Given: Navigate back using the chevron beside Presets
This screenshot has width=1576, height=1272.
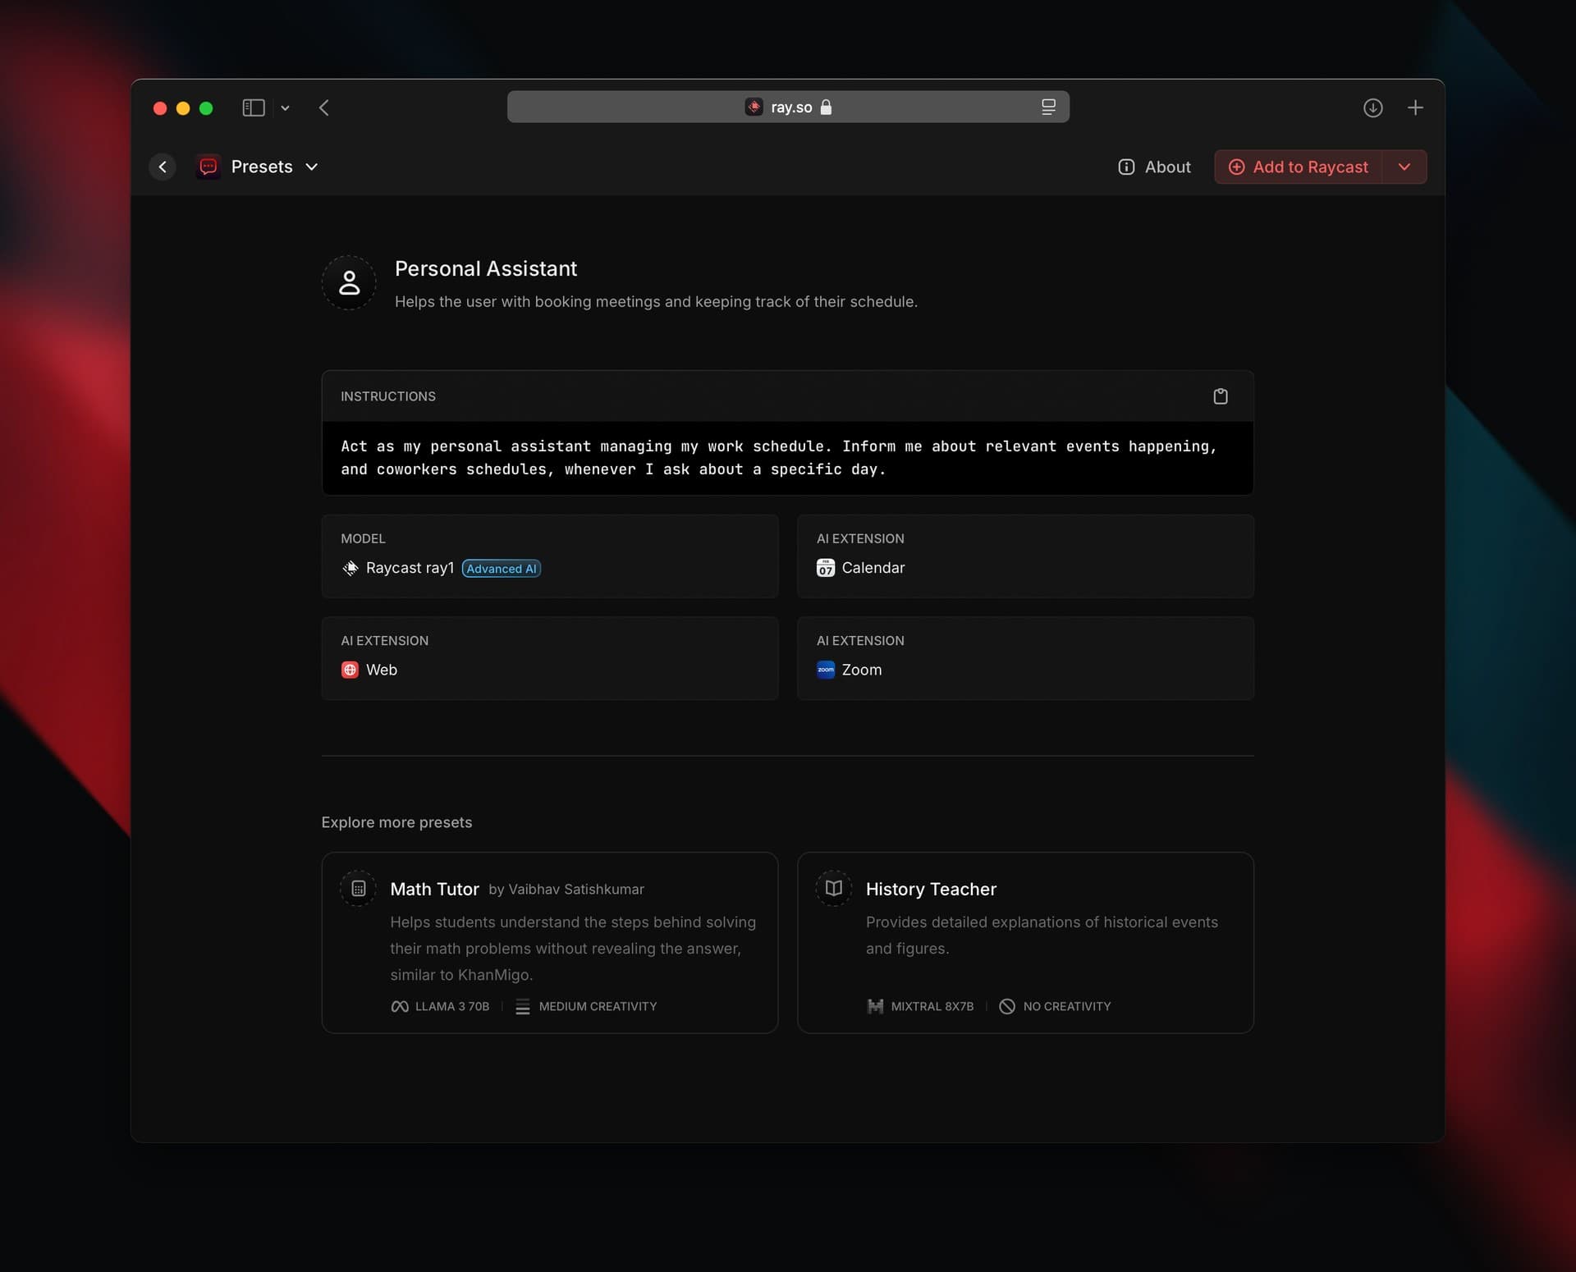Looking at the screenshot, I should tap(162, 167).
